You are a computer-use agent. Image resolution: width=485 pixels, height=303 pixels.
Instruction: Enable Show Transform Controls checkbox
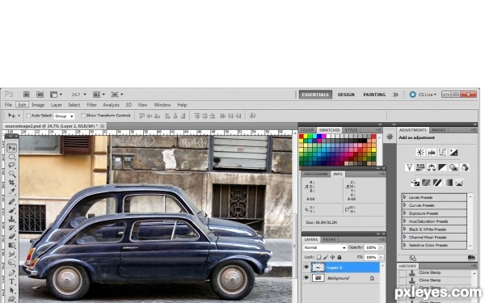83,116
